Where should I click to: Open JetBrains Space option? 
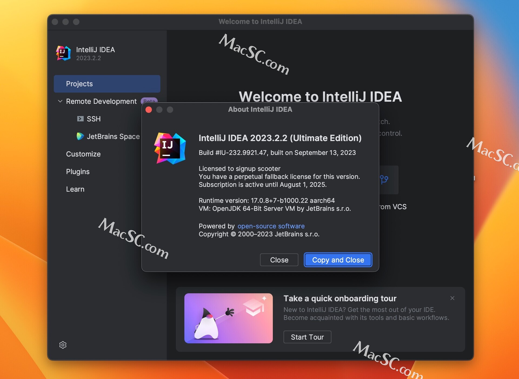pos(113,136)
